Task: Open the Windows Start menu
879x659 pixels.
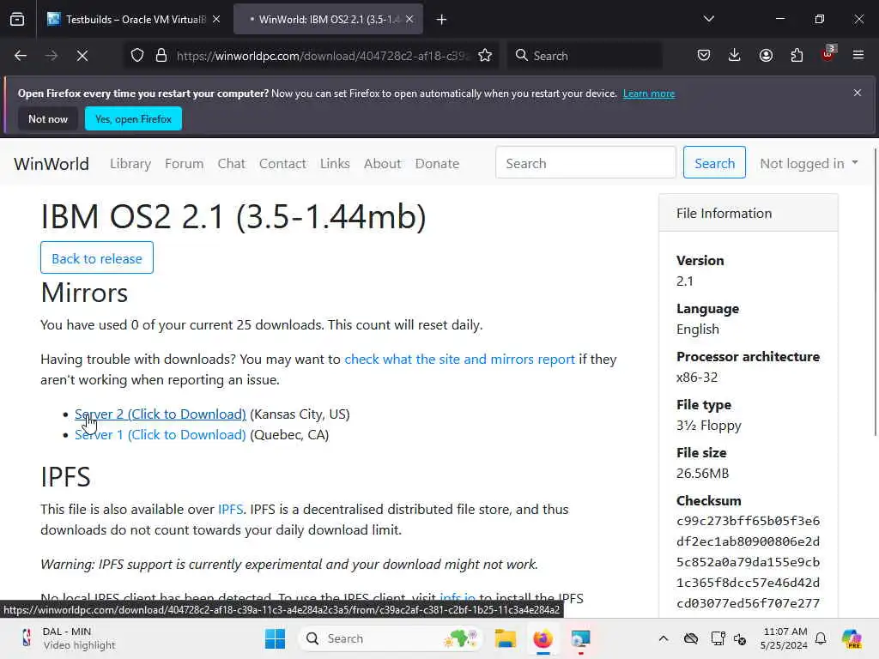Action: click(275, 638)
